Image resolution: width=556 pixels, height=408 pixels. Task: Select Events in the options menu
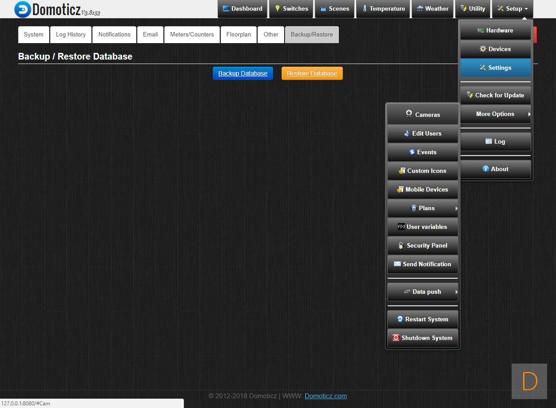click(422, 152)
